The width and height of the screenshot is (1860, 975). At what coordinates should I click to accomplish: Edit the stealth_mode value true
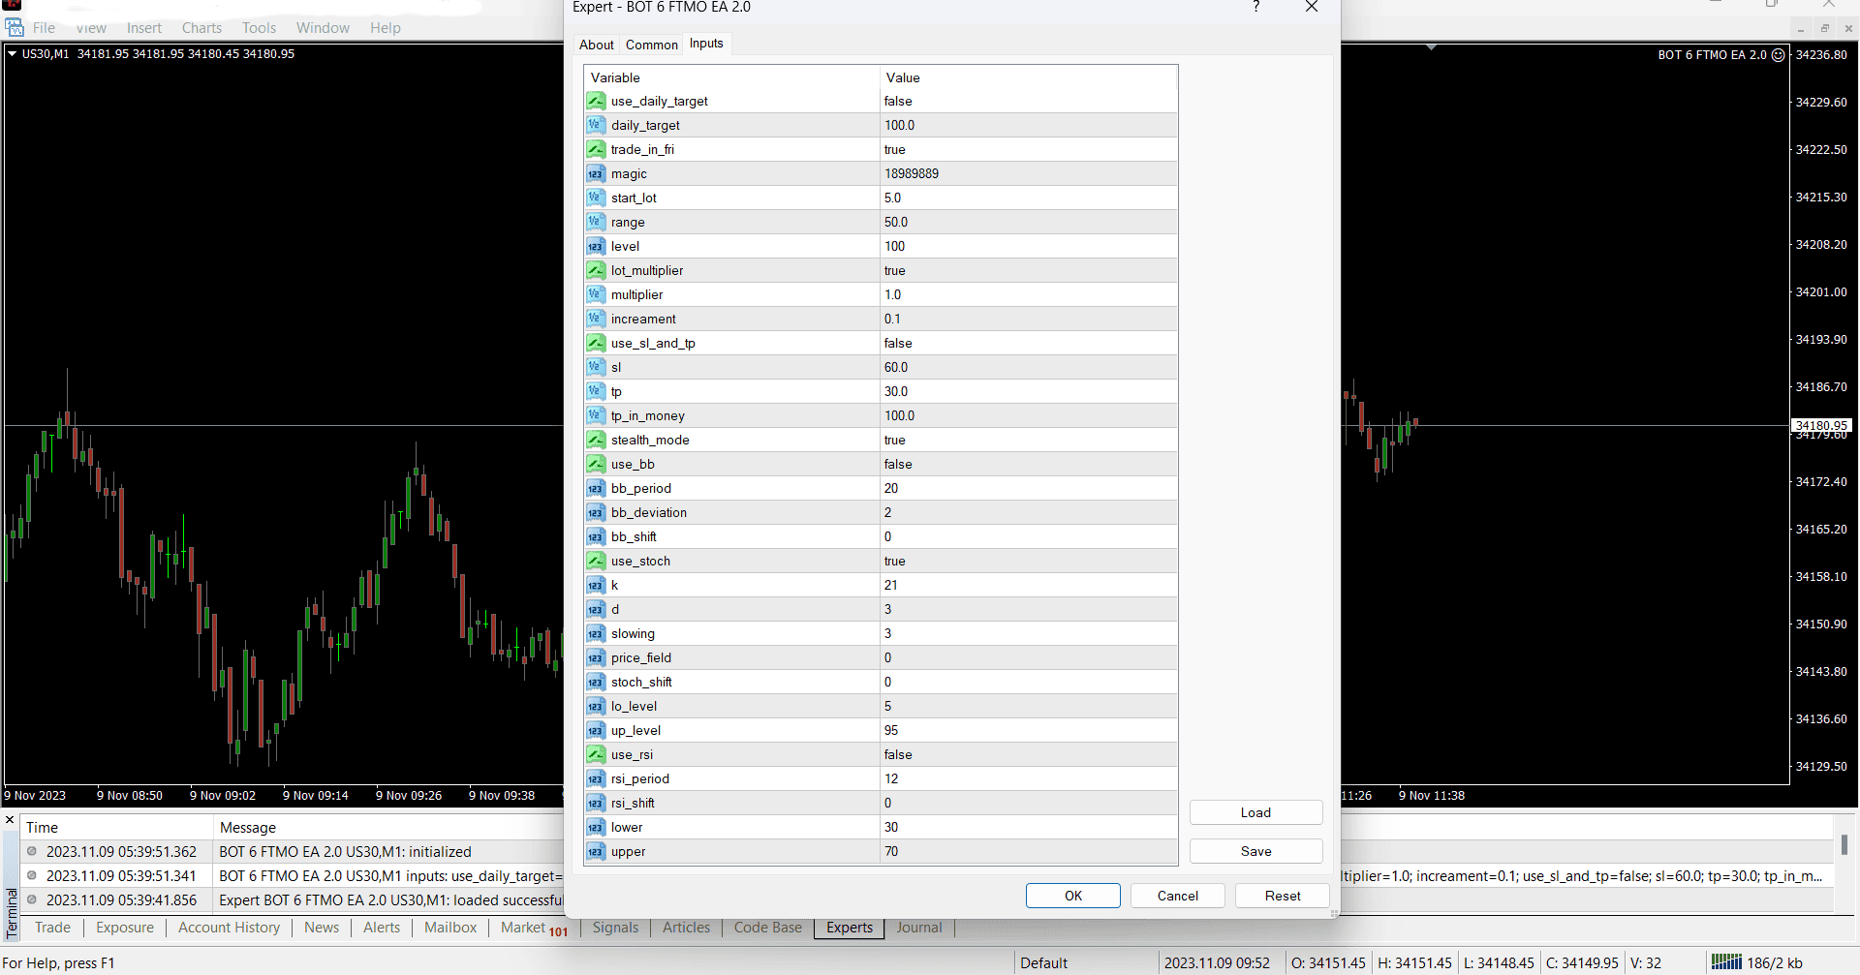tap(1029, 440)
